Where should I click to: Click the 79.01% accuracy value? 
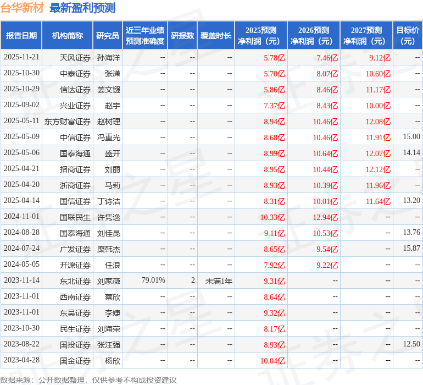pyautogui.click(x=153, y=280)
